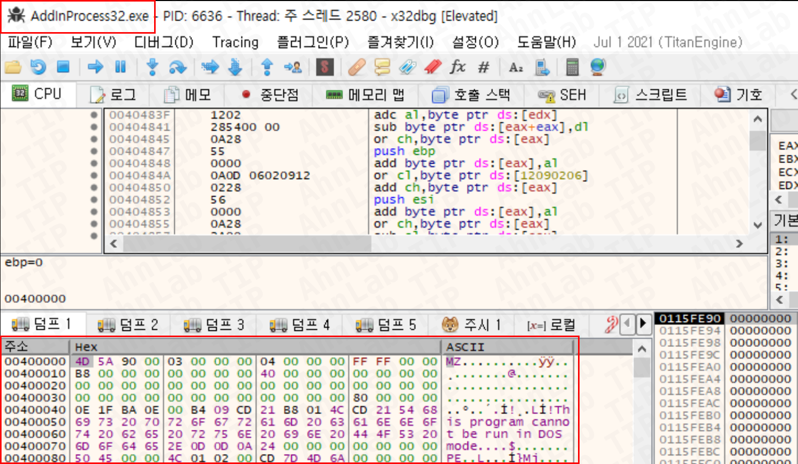Open the Scylla plugin icon
Image resolution: width=798 pixels, height=464 pixels.
click(x=325, y=67)
